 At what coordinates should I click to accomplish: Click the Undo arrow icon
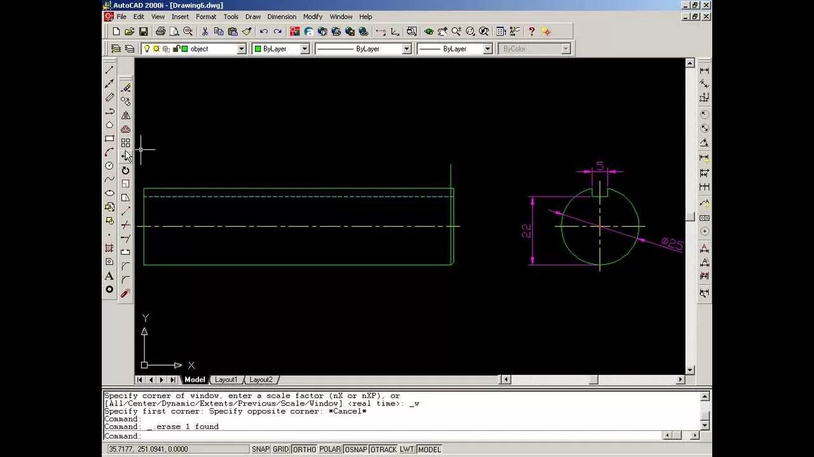click(264, 31)
